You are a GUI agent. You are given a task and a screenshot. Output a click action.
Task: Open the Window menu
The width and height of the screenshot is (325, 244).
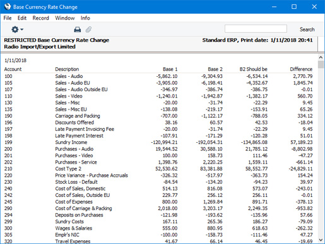65,18
